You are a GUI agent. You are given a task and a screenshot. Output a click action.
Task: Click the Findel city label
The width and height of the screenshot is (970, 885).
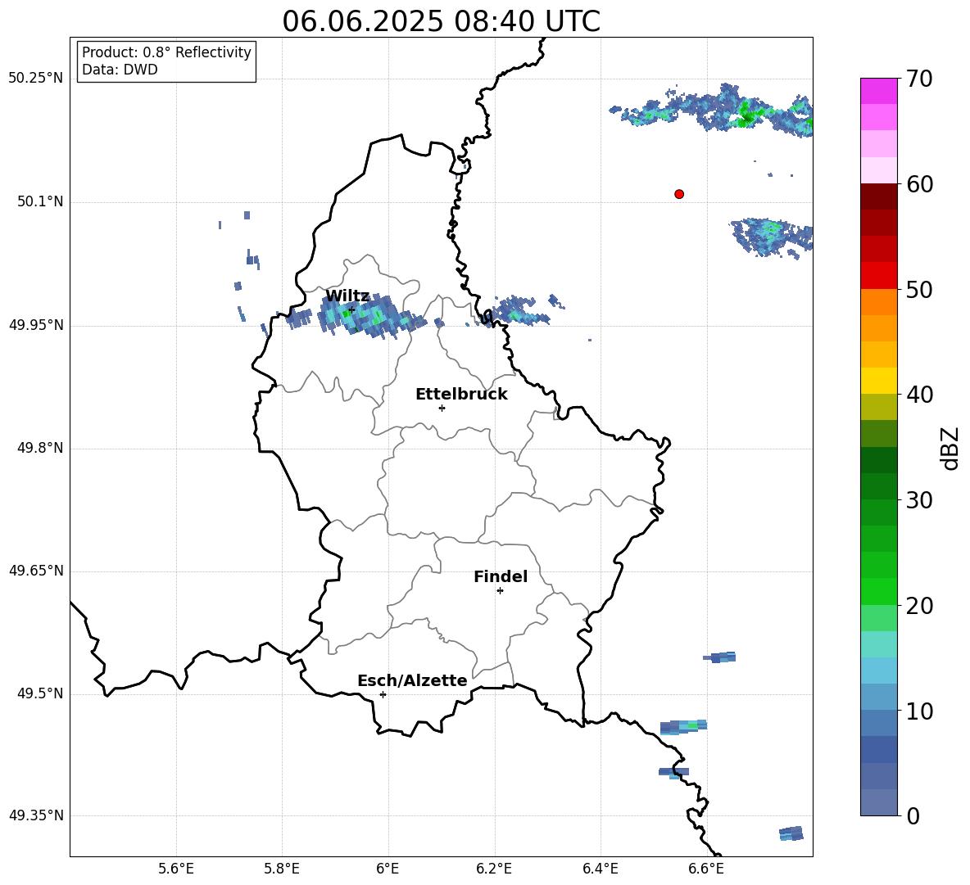[501, 576]
